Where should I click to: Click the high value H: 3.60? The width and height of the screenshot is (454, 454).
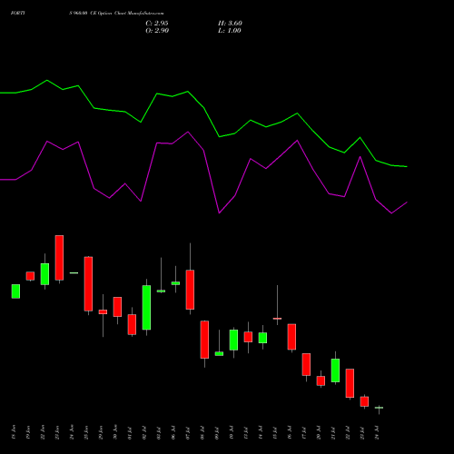230,24
